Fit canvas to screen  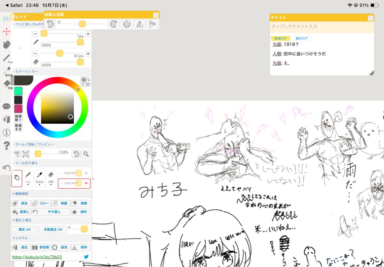tap(26, 154)
